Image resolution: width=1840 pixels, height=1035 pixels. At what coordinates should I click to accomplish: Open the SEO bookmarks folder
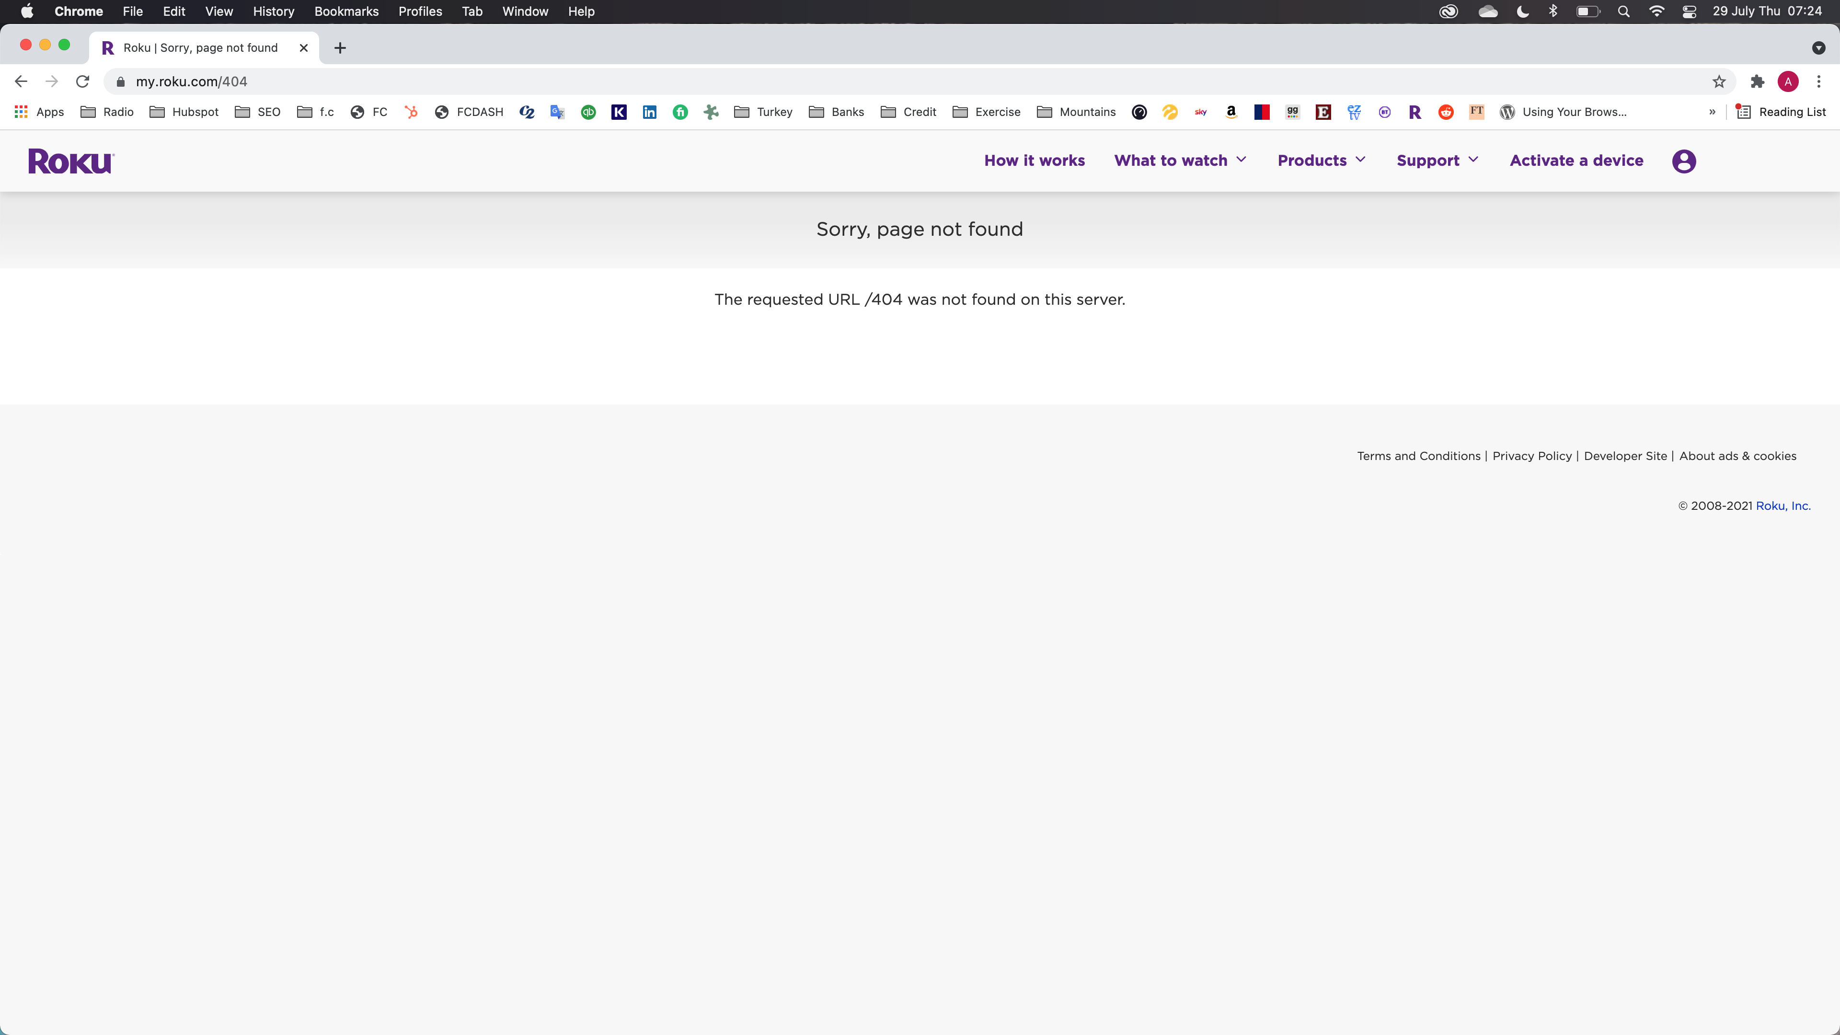click(258, 112)
